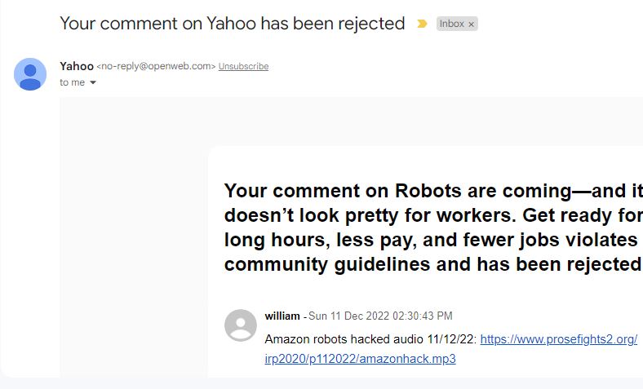Click the timestamp Sun 11 Dec 2022 02:30:43 PM
This screenshot has width=643, height=389.
tap(380, 316)
